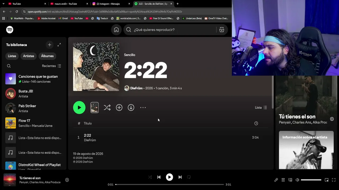This screenshot has width=339, height=190.
Task: Open the Browse (Explorar) icon in search bar
Action: point(222,30)
